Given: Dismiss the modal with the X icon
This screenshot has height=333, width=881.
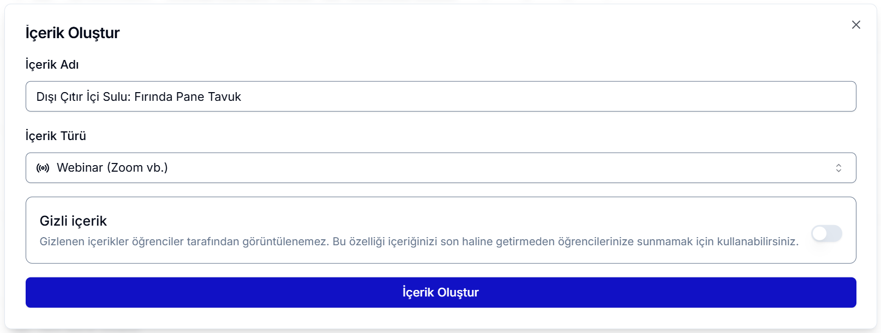Looking at the screenshot, I should click(x=856, y=25).
